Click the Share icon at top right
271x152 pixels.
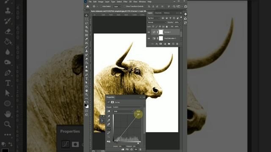(185, 6)
